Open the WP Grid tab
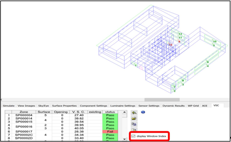Screen dimensions: 231x142 pyautogui.click(x=193, y=106)
